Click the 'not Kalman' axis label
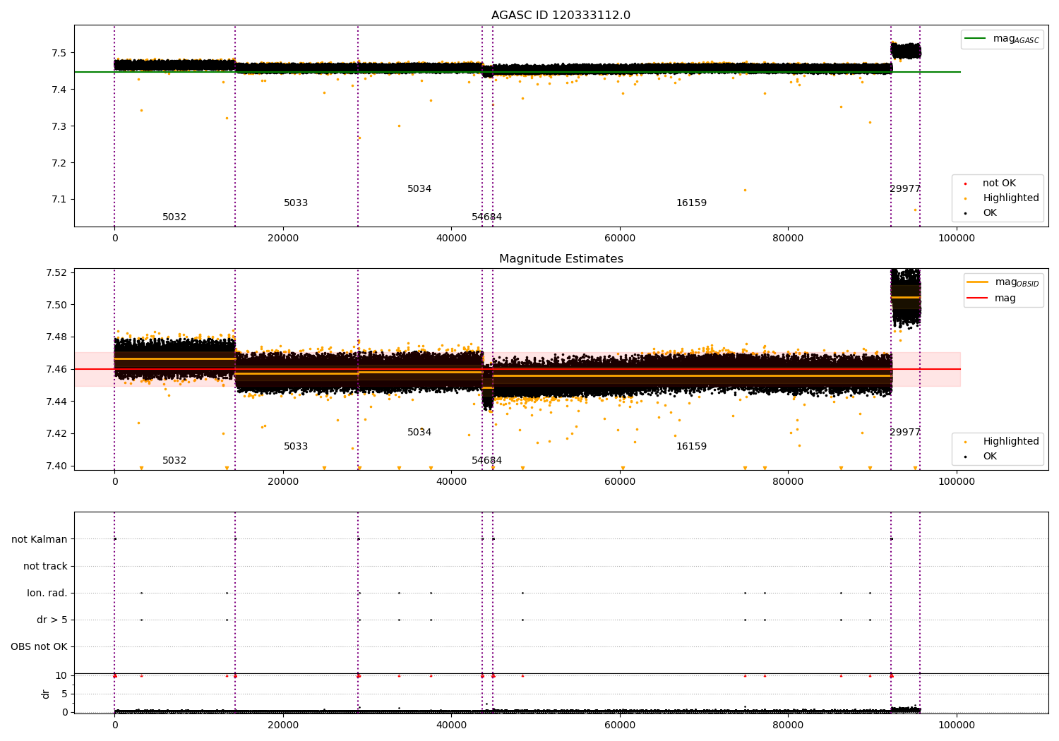1059x741 pixels. (40, 540)
